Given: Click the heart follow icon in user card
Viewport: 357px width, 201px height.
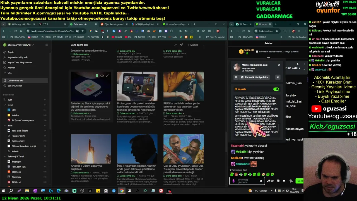Looking at the screenshot, I should tap(236, 77).
